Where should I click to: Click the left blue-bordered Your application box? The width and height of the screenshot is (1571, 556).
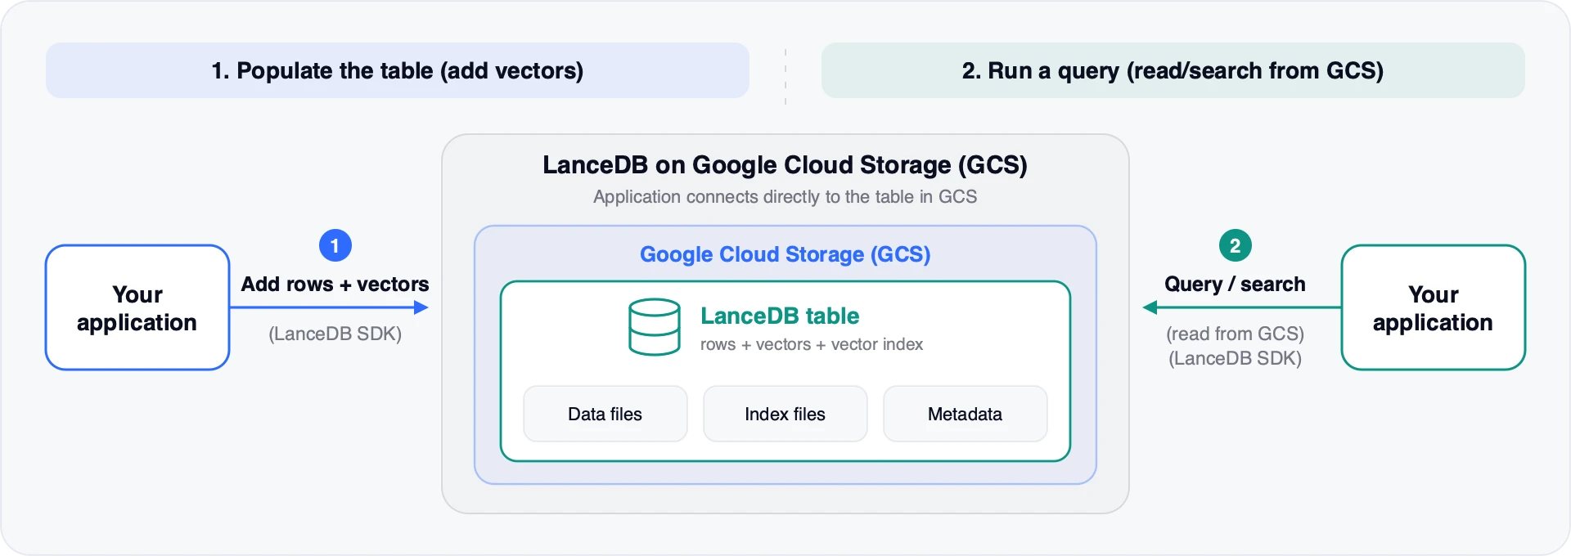pos(137,307)
